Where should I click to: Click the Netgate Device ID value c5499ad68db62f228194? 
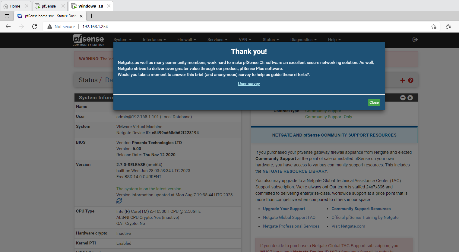coord(175,133)
